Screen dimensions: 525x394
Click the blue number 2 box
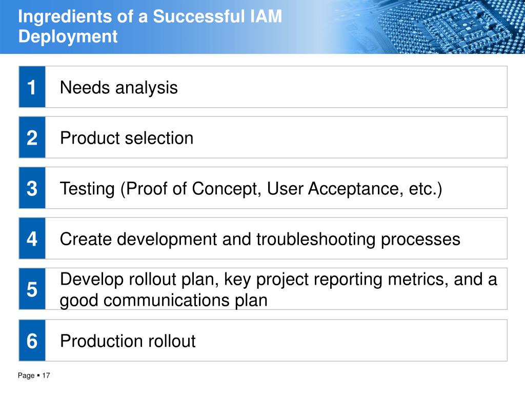(32, 137)
